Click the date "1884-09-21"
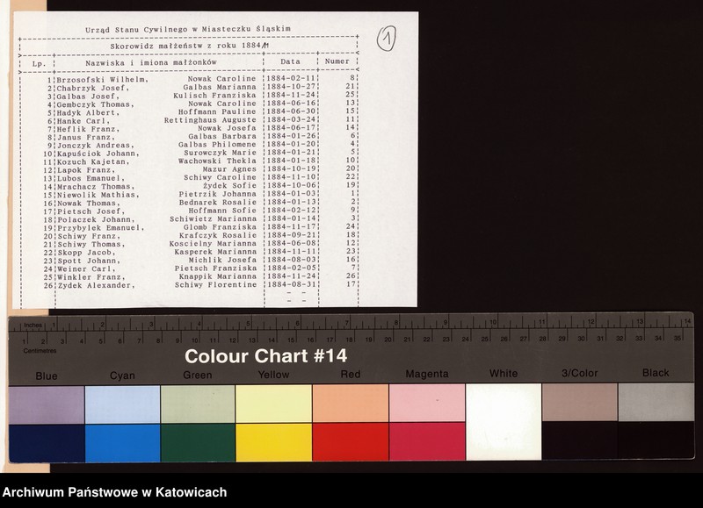703x508 pixels. [x=292, y=235]
